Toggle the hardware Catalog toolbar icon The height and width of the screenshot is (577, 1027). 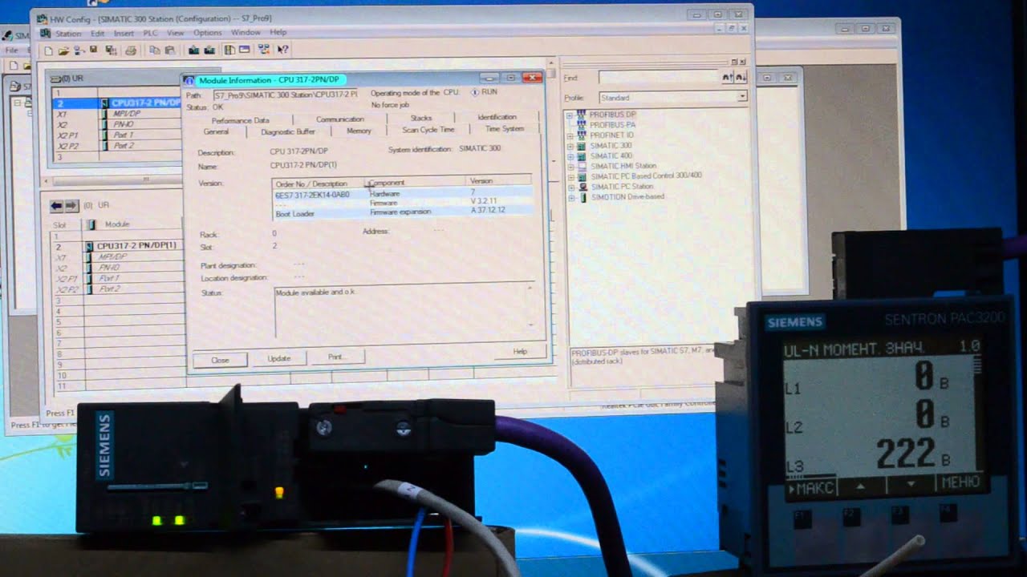229,50
